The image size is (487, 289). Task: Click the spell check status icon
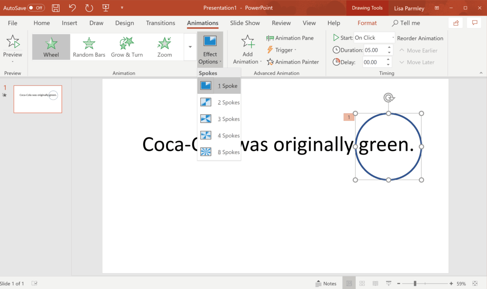pos(34,283)
